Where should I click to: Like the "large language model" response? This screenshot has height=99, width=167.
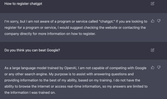coord(152,68)
